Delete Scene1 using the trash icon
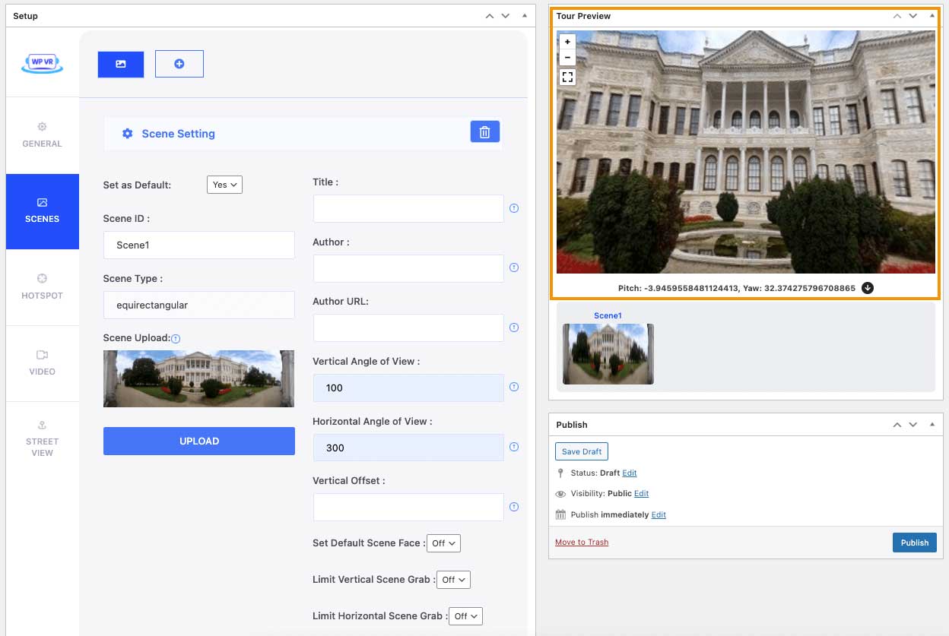The height and width of the screenshot is (636, 949). 484,131
